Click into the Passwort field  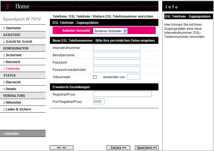(x=117, y=62)
